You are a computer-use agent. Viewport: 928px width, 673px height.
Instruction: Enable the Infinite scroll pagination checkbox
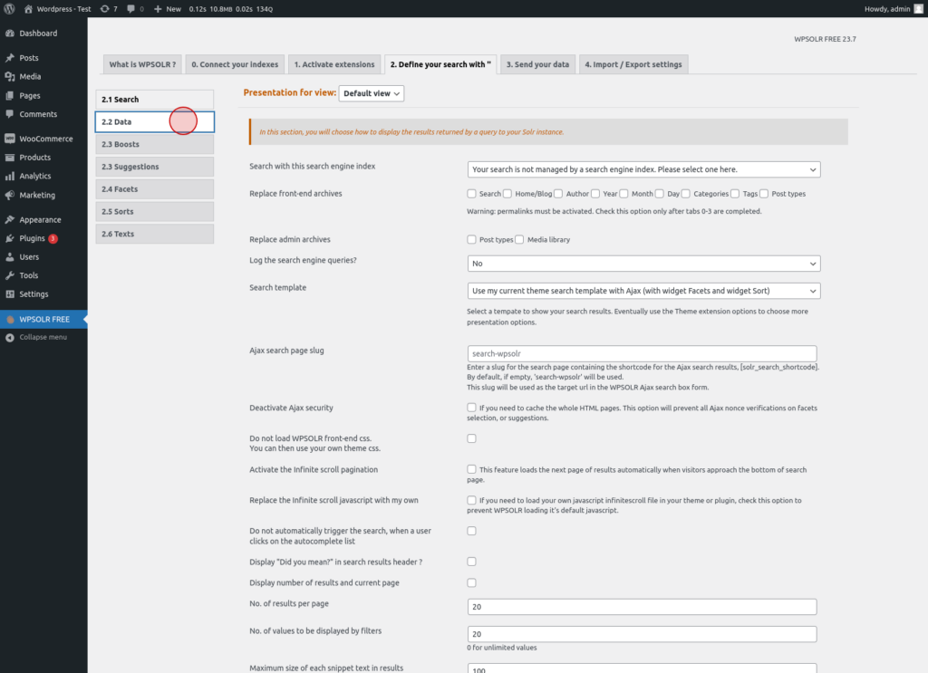[x=471, y=469]
